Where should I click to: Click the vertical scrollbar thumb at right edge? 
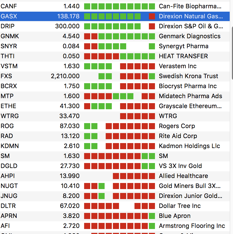coord(232,53)
